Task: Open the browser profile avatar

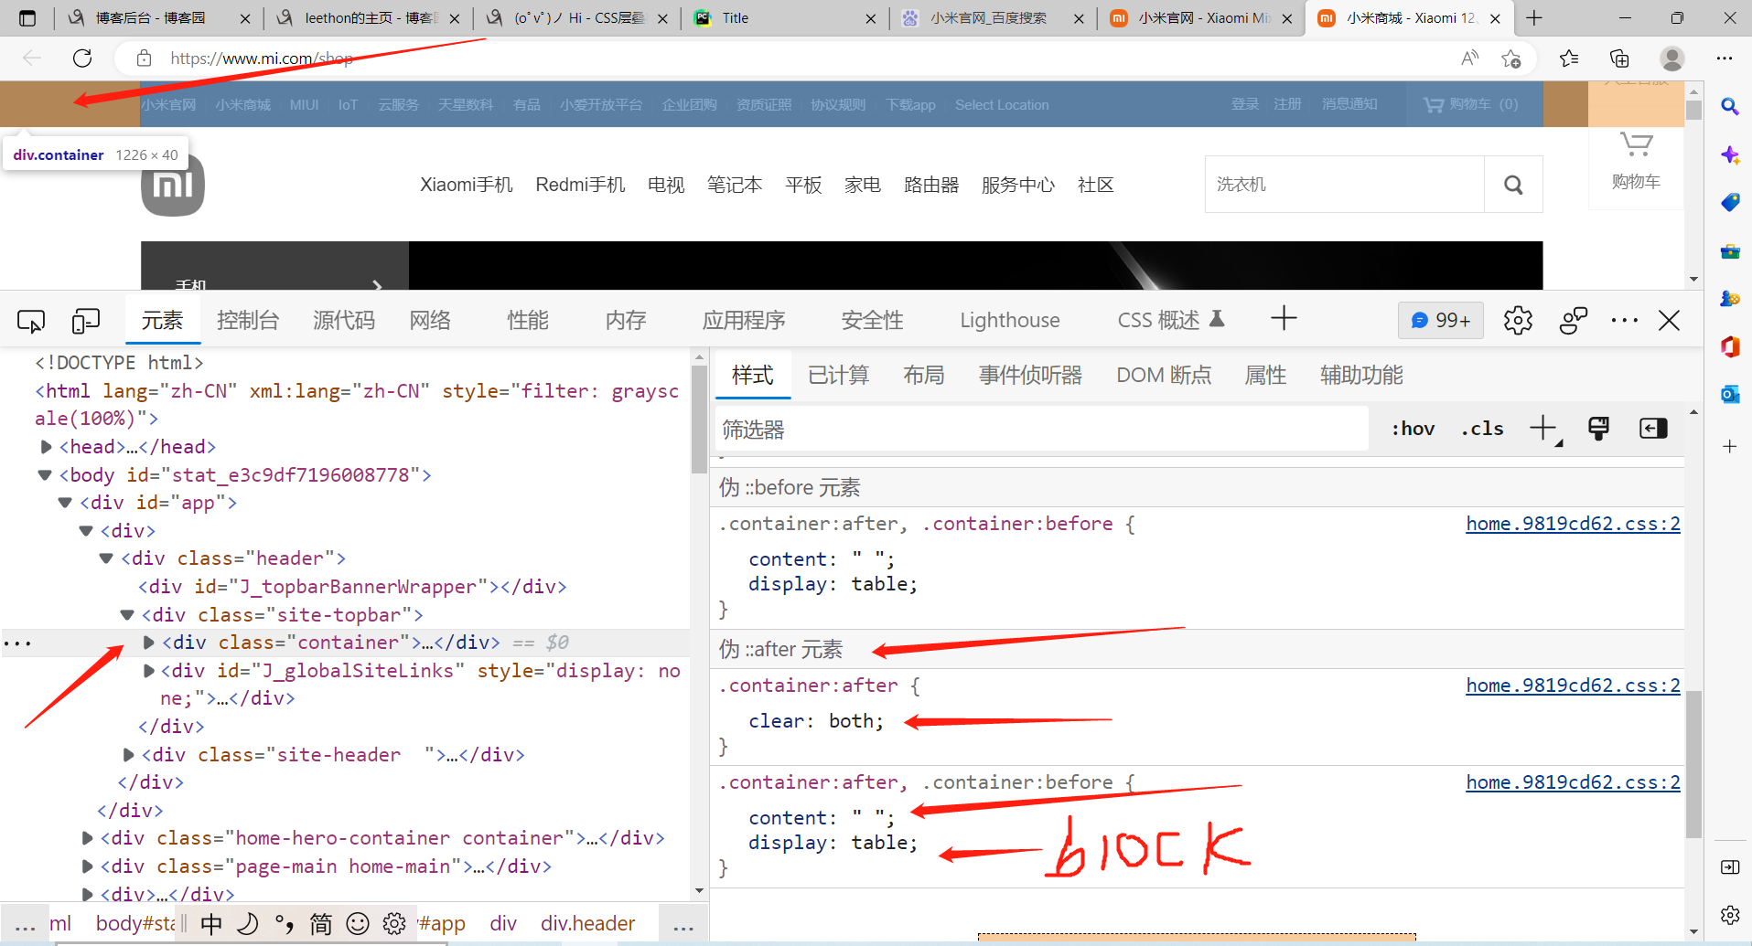Action: [x=1672, y=58]
